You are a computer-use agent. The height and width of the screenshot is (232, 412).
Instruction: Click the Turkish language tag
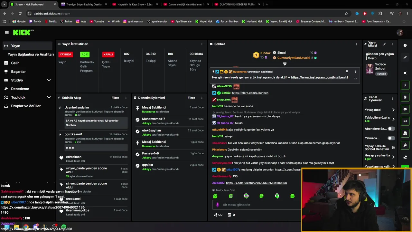click(381, 74)
